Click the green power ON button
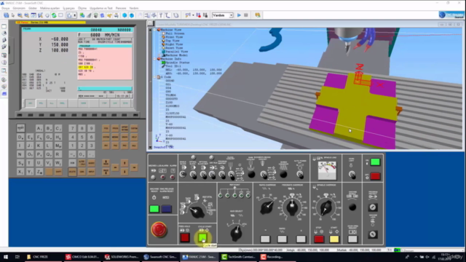The height and width of the screenshot is (262, 466). click(x=376, y=162)
